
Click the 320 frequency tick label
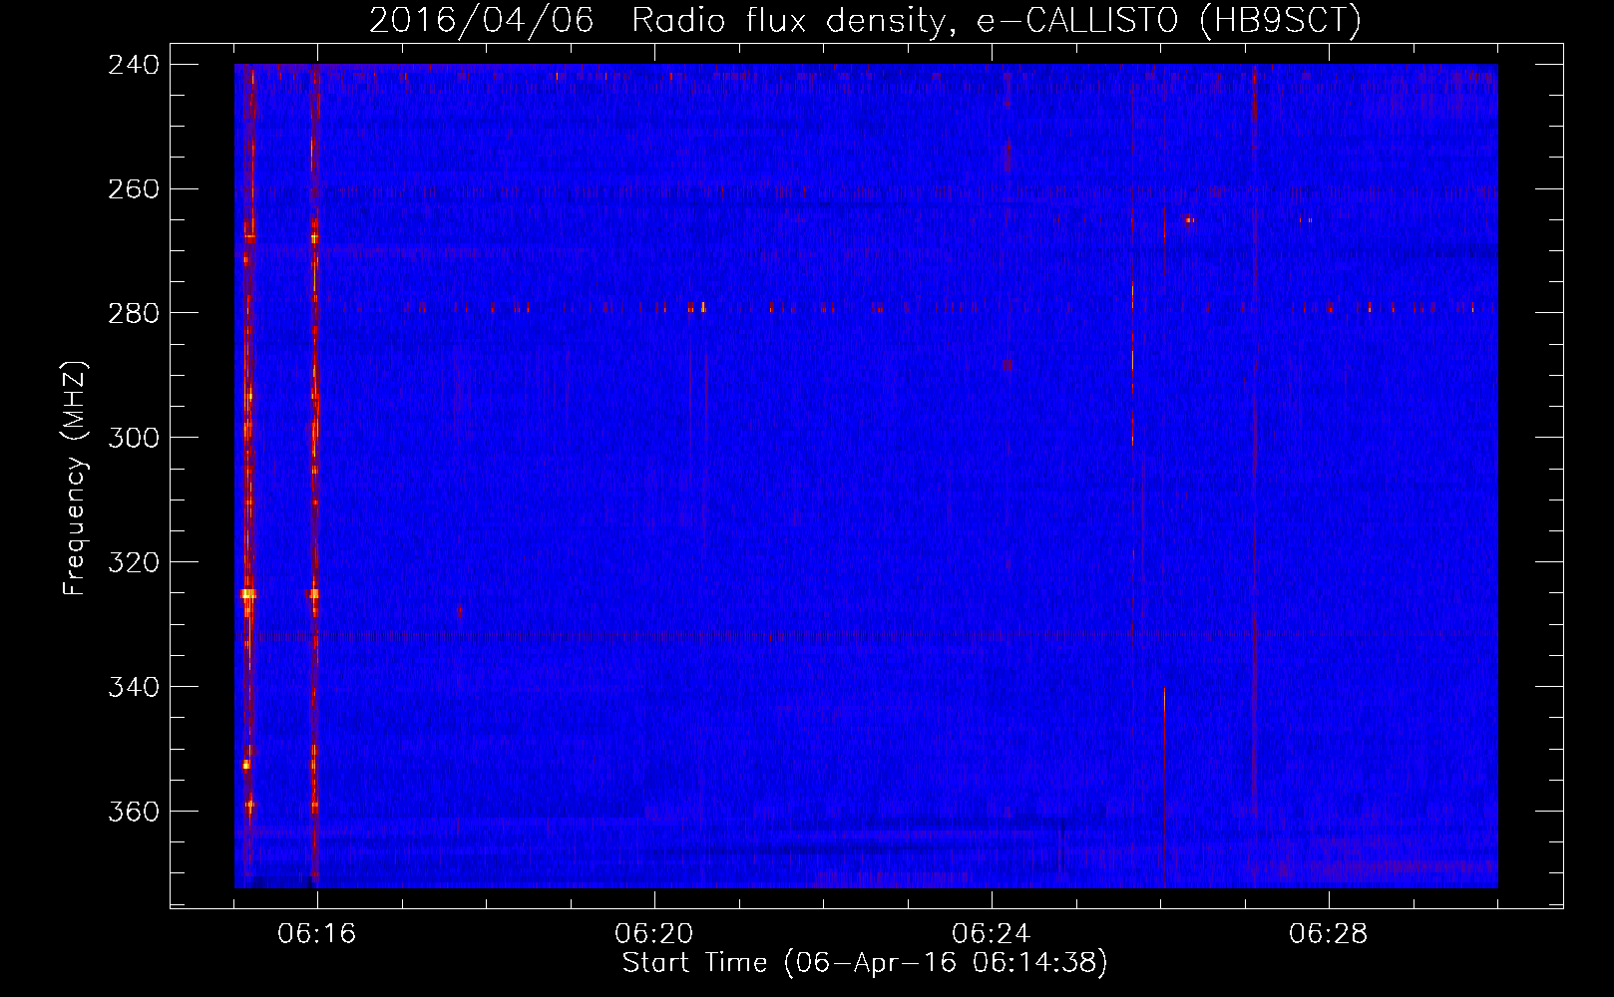click(133, 562)
